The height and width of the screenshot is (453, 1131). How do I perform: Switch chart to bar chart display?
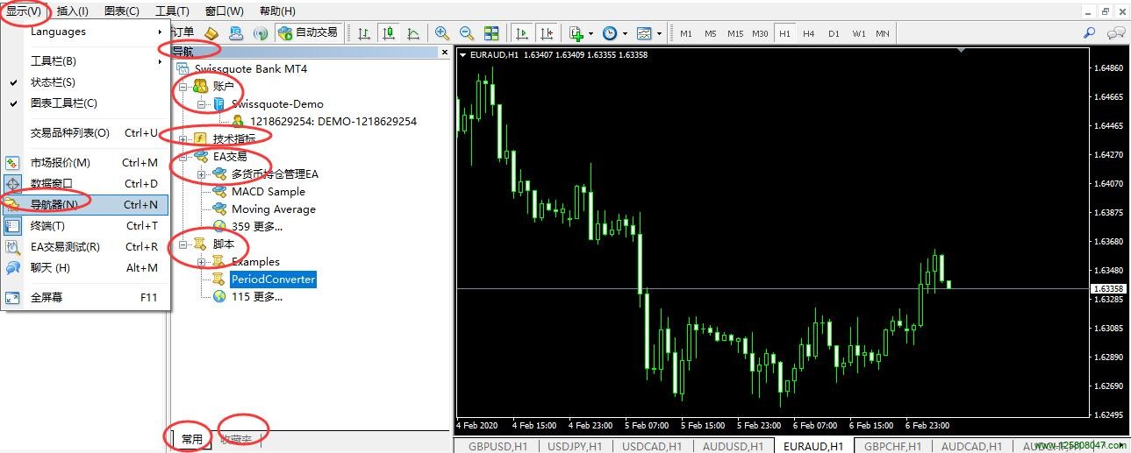[x=363, y=33]
